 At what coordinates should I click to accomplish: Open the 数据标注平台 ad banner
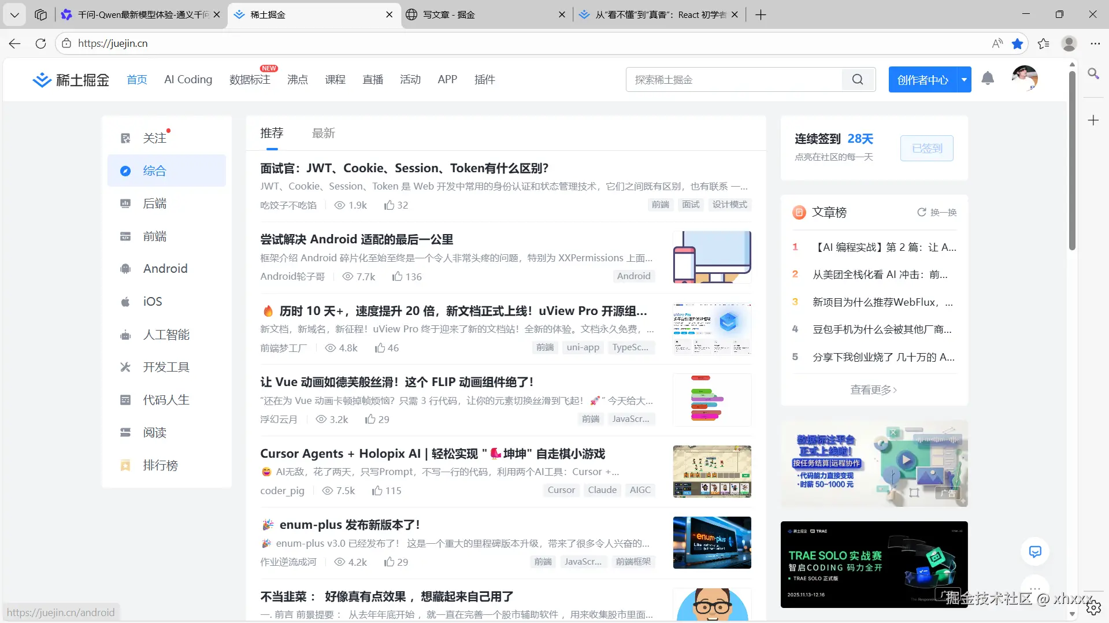874,463
